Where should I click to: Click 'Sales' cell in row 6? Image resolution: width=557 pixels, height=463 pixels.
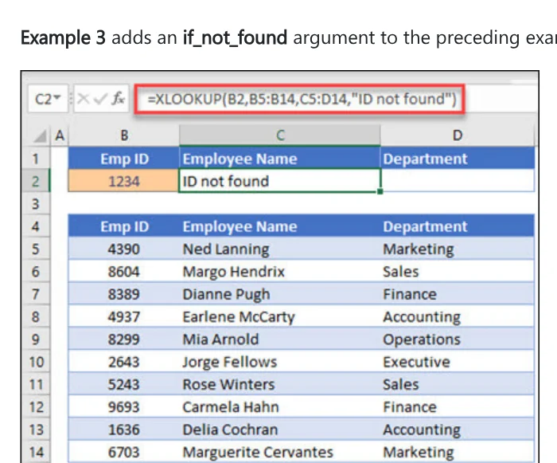(458, 272)
